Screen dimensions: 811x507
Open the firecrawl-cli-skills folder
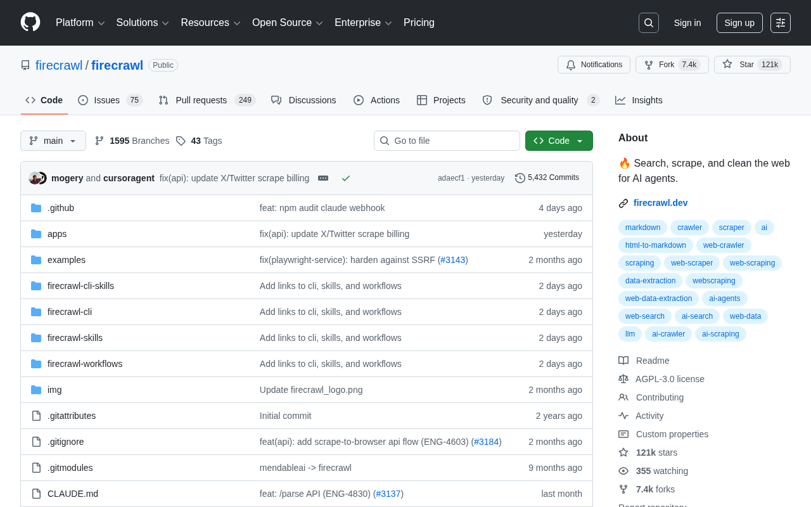click(80, 286)
